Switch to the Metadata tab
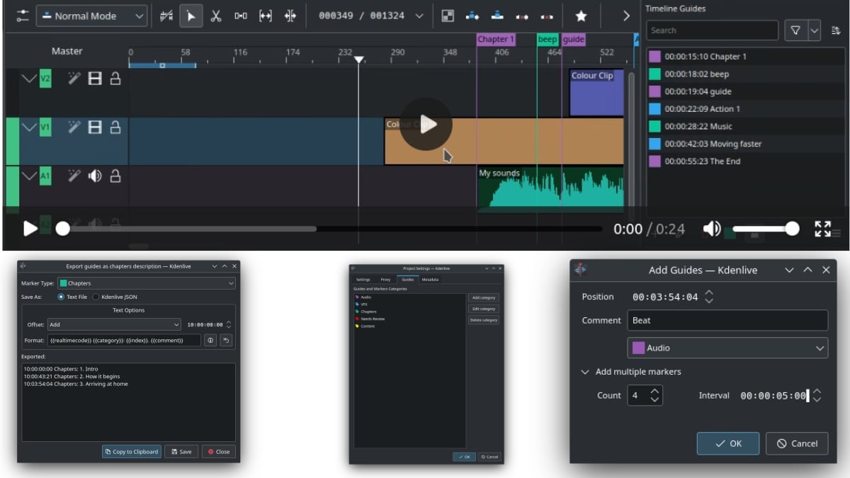Viewport: 850px width, 478px height. click(430, 280)
